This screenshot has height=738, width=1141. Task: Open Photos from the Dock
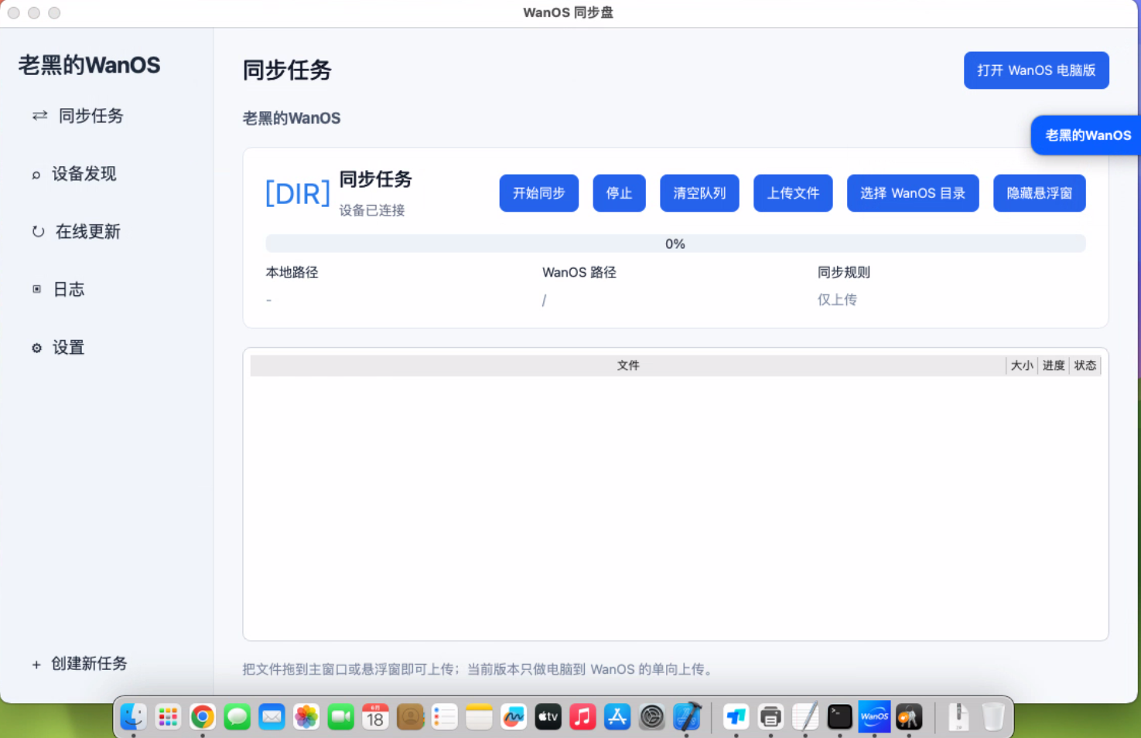point(306,717)
